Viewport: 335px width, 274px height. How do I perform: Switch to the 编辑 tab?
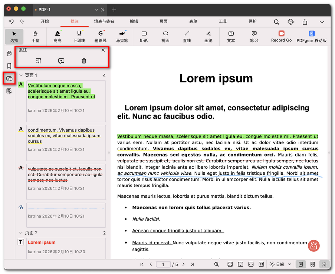pos(134,22)
